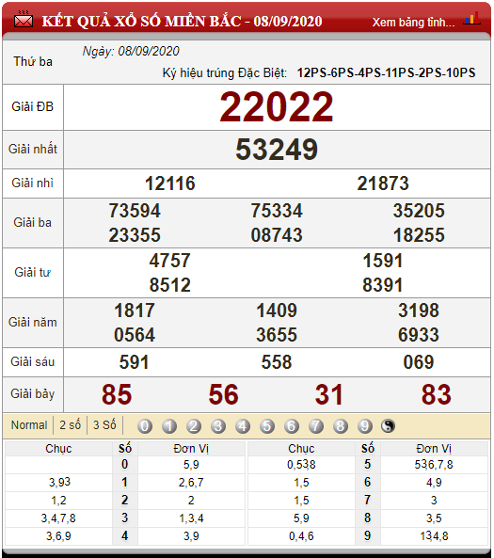The image size is (494, 558).
Task: Highlight results using digit ball 5
Action: click(267, 426)
